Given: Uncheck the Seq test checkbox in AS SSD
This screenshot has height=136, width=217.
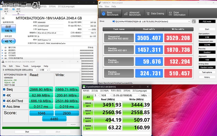Looking at the screenshot, I should tap(4, 89).
